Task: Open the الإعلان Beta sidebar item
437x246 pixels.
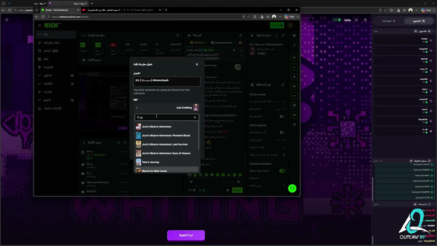Action: coord(56,51)
